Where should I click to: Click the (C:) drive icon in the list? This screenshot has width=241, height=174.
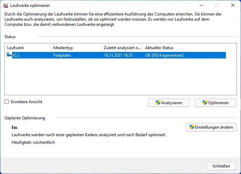click(9, 55)
